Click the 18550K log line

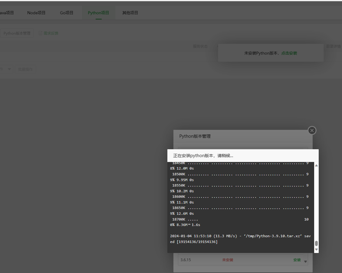[x=240, y=185]
